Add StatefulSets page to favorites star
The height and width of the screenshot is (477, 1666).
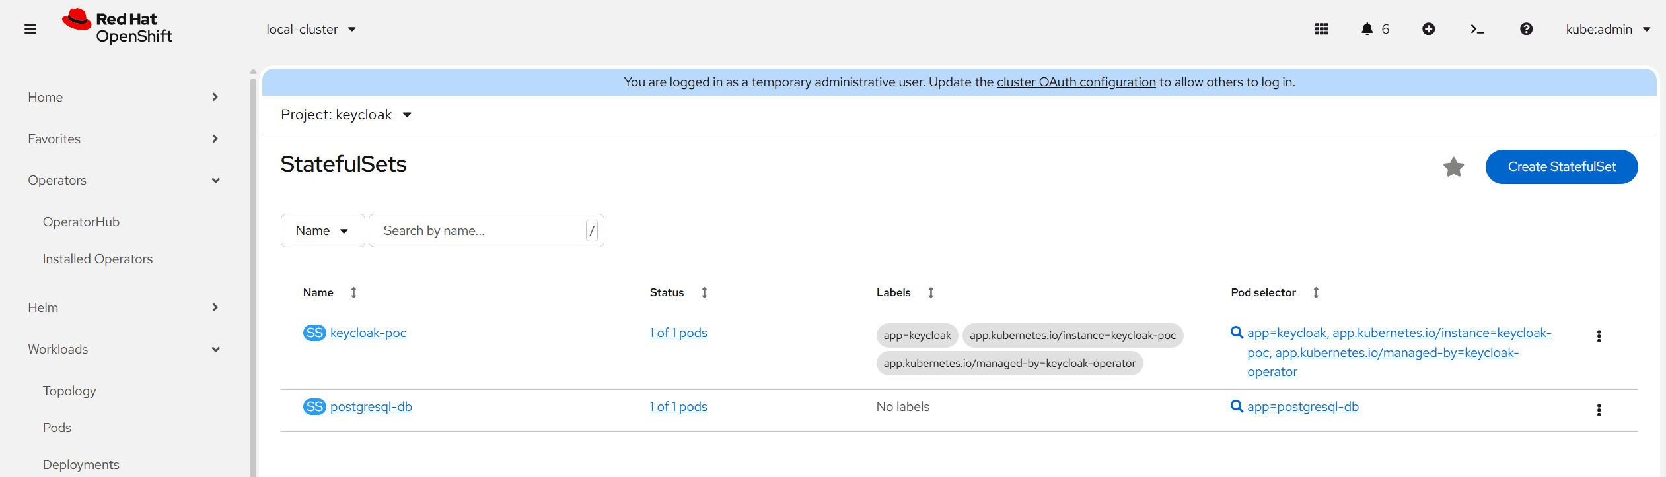[x=1453, y=167]
